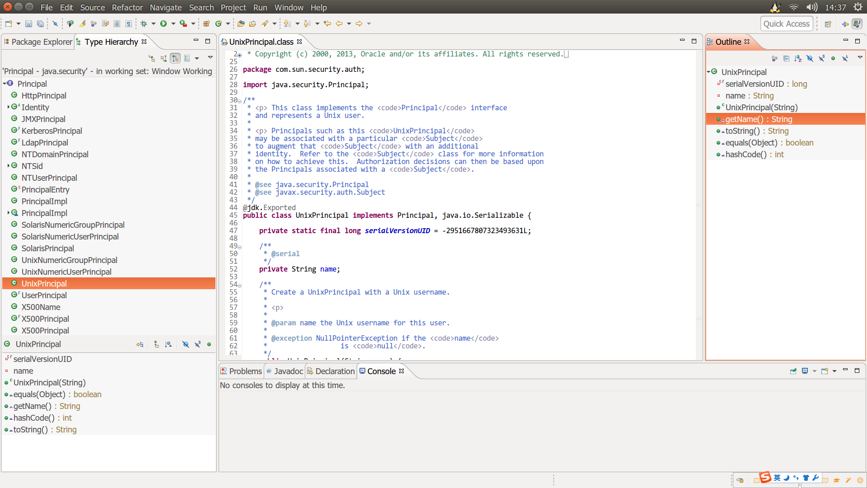The height and width of the screenshot is (488, 867).
Task: Open the Refactor menu
Action: (127, 7)
